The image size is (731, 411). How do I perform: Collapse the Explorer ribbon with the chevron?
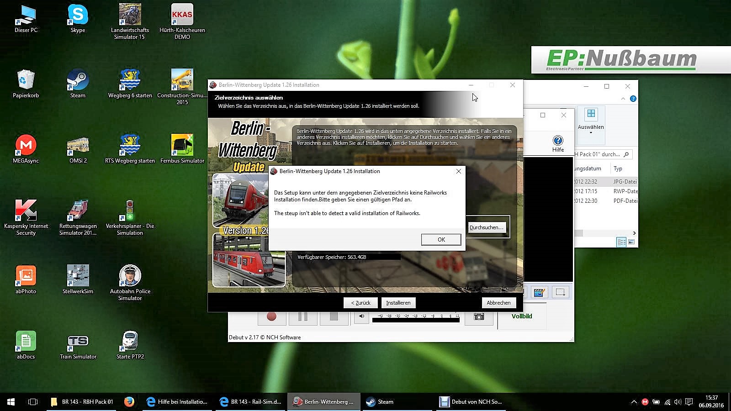tap(623, 99)
